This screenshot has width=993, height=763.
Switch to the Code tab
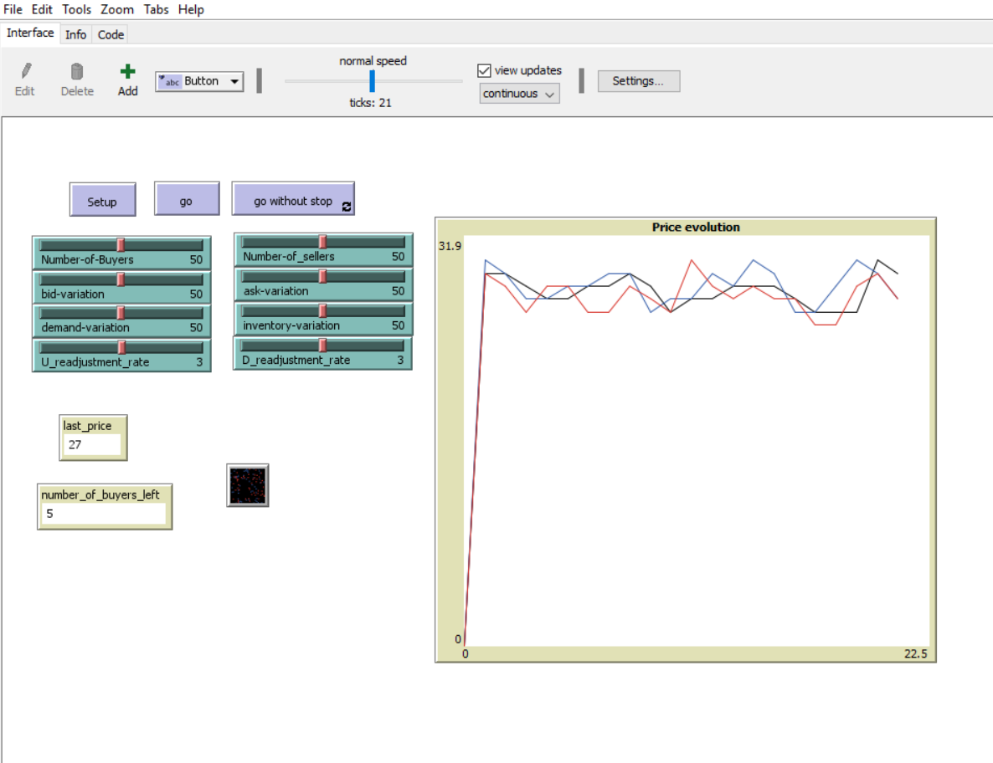[111, 34]
